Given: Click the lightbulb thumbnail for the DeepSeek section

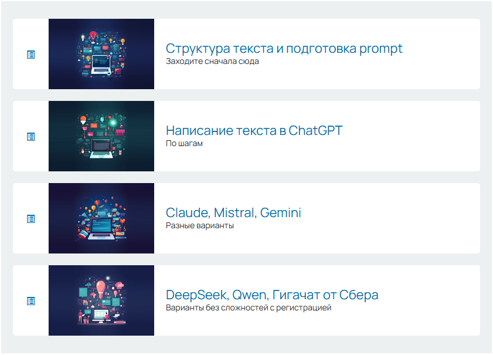Looking at the screenshot, I should pyautogui.click(x=101, y=300).
